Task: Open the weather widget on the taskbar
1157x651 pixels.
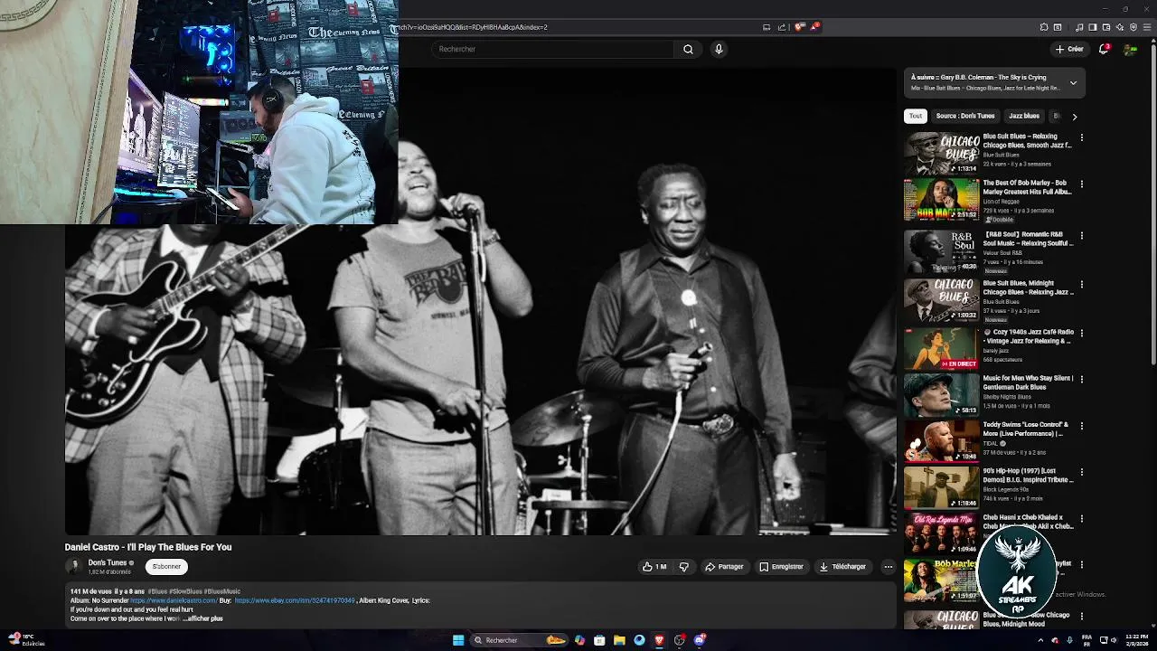Action: [x=27, y=640]
